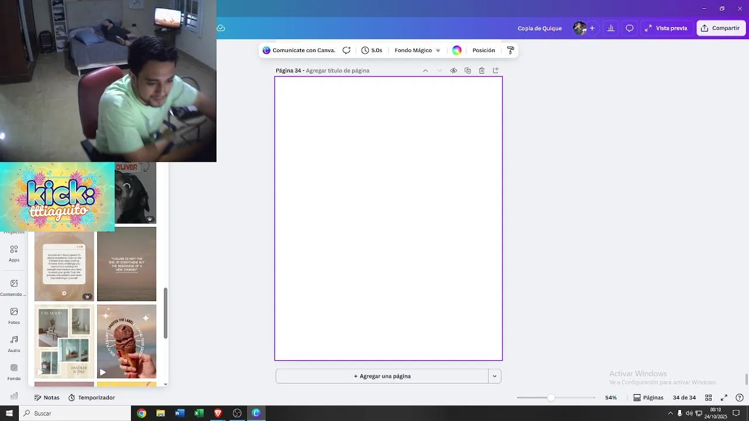Open the Apps sidebar panel
The width and height of the screenshot is (749, 421).
pos(14,253)
